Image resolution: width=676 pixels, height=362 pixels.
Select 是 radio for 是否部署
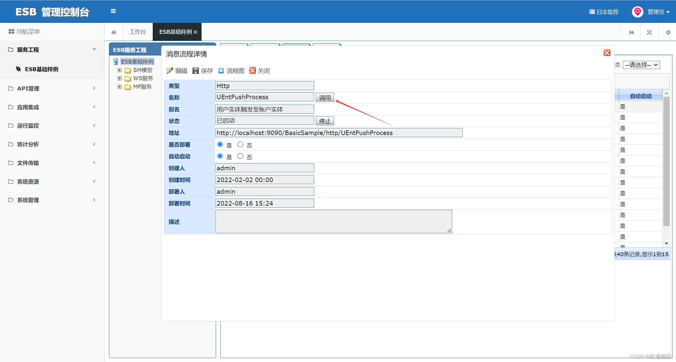point(220,144)
